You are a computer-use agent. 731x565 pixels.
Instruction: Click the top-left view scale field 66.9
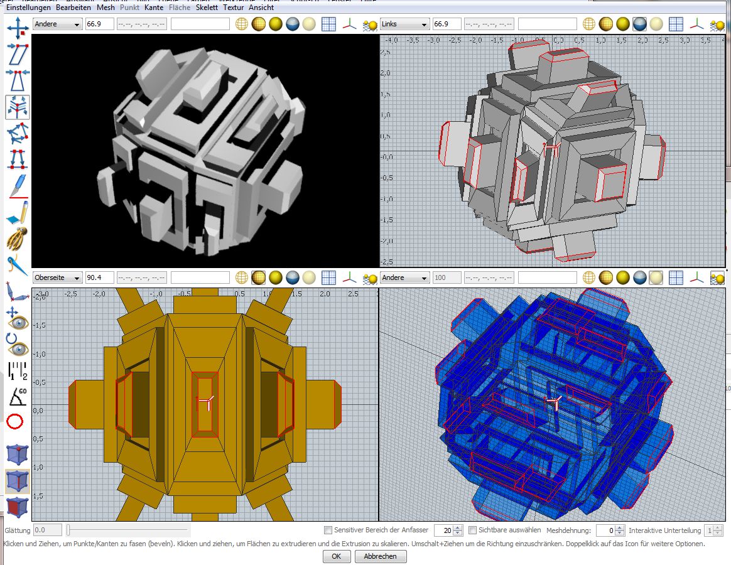tap(100, 24)
